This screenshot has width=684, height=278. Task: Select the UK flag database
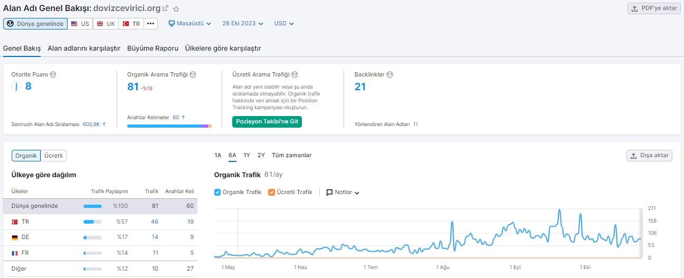106,24
